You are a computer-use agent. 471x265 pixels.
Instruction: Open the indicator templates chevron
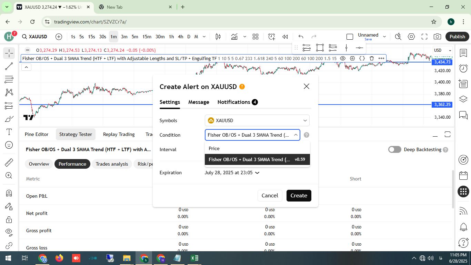point(245,37)
